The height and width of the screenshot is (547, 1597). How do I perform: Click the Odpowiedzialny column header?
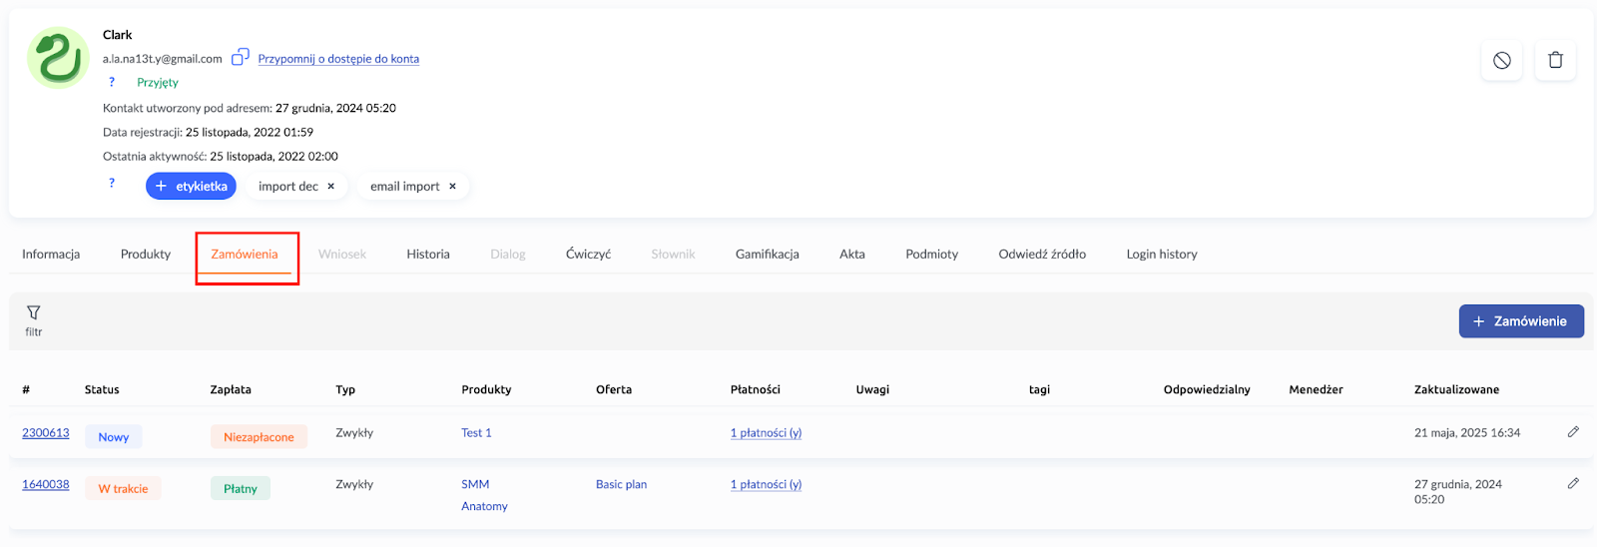pyautogui.click(x=1207, y=390)
